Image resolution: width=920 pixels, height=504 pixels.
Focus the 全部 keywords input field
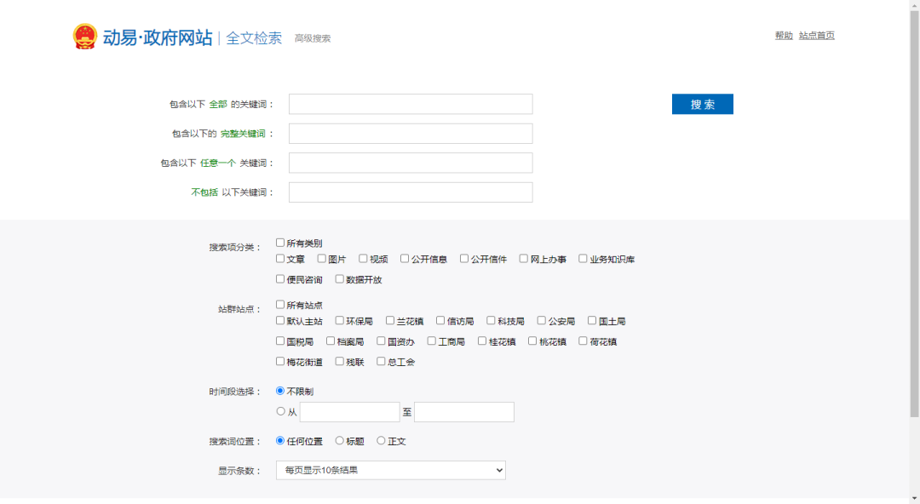point(411,104)
